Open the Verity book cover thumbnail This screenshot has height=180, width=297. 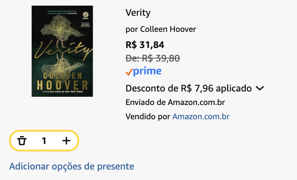[x=62, y=51]
